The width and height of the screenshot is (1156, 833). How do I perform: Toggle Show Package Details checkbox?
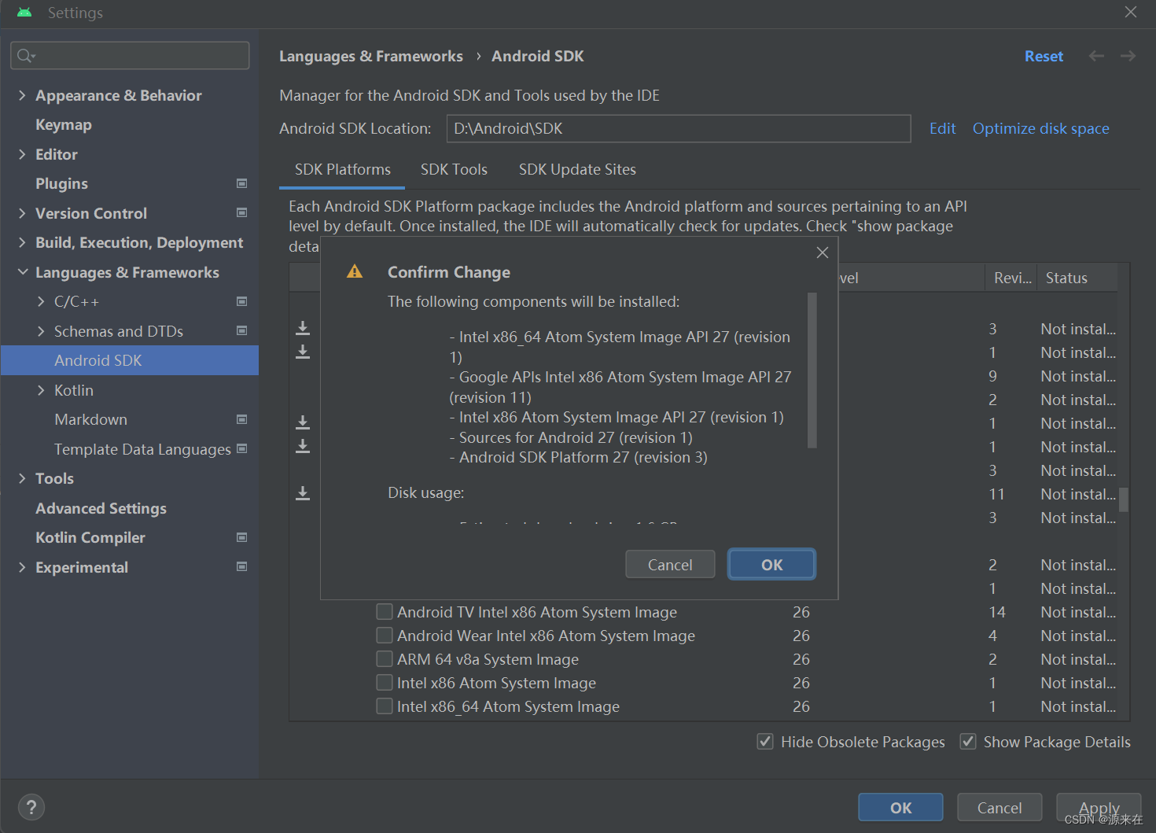pyautogui.click(x=968, y=742)
